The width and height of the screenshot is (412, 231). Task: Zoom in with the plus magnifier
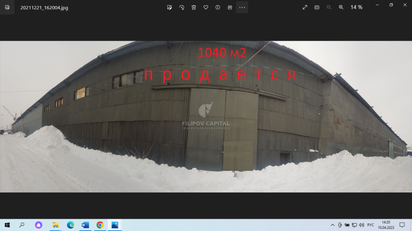tap(341, 7)
